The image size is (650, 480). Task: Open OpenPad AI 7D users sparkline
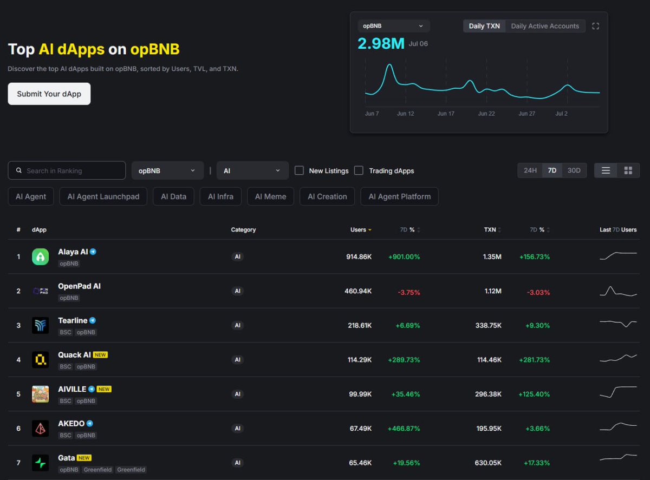[618, 291]
